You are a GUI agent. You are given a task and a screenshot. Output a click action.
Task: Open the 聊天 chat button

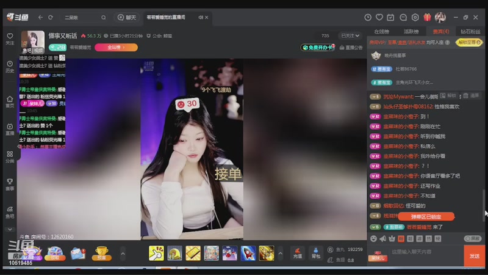(127, 18)
